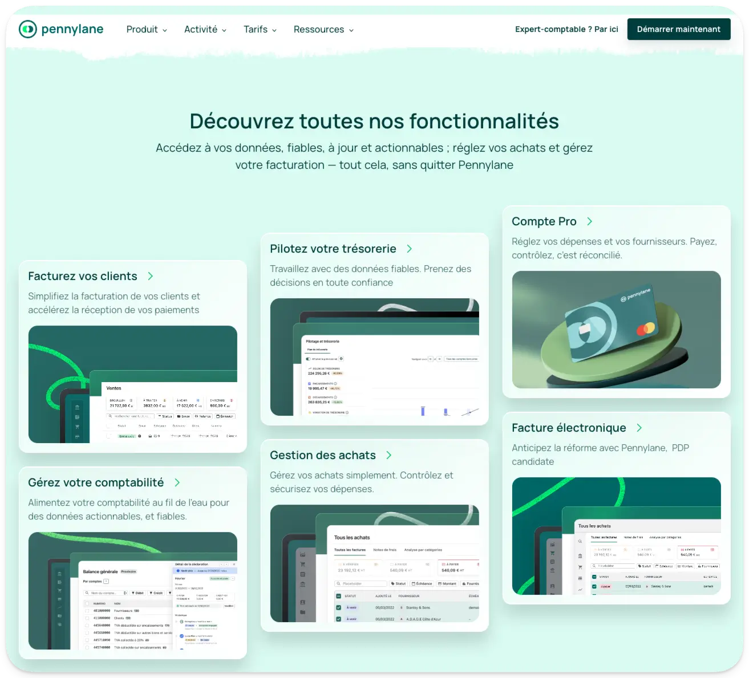749x678 pixels.
Task: Expand the Tarifs dropdown chevron
Action: [274, 30]
